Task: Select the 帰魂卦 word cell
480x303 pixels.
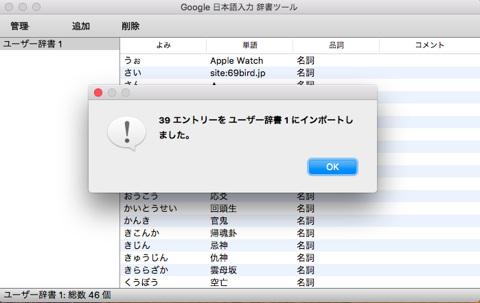Action: tap(250, 233)
